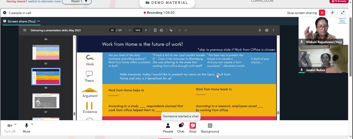353x139 pixels.
Task: Print the PDF document
Action: point(267,30)
